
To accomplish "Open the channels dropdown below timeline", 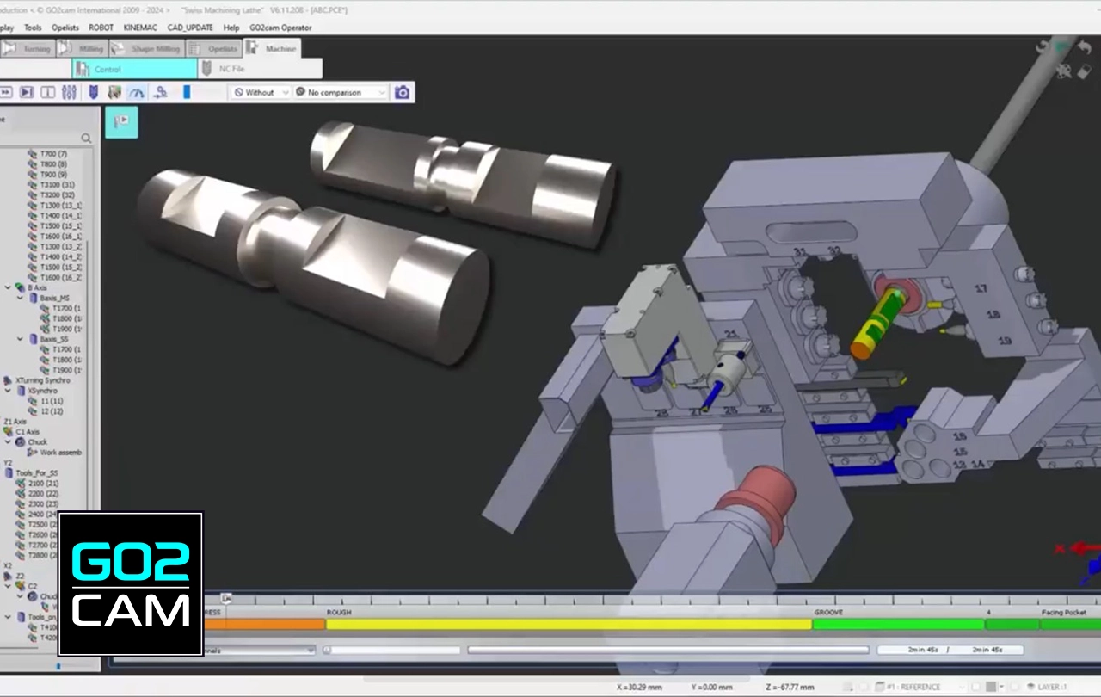I will pyautogui.click(x=259, y=651).
